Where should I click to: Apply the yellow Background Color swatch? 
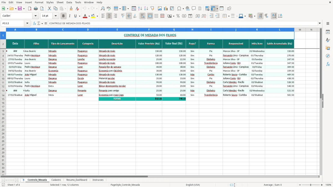(93, 16)
